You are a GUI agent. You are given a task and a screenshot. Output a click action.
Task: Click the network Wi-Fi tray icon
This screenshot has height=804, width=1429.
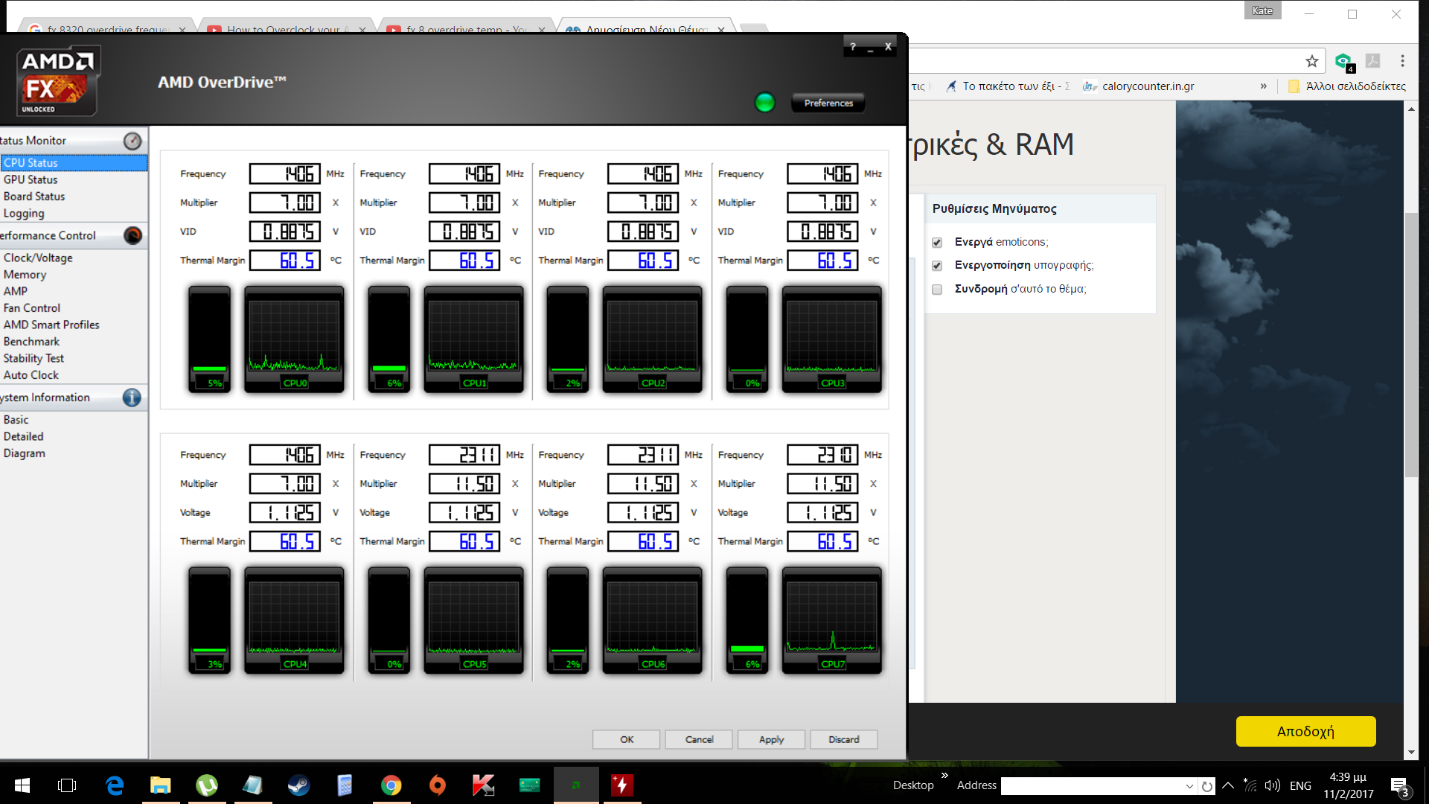(1250, 785)
